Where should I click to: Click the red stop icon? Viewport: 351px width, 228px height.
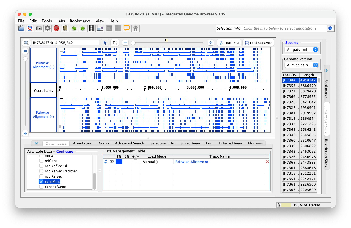(x=56, y=28)
